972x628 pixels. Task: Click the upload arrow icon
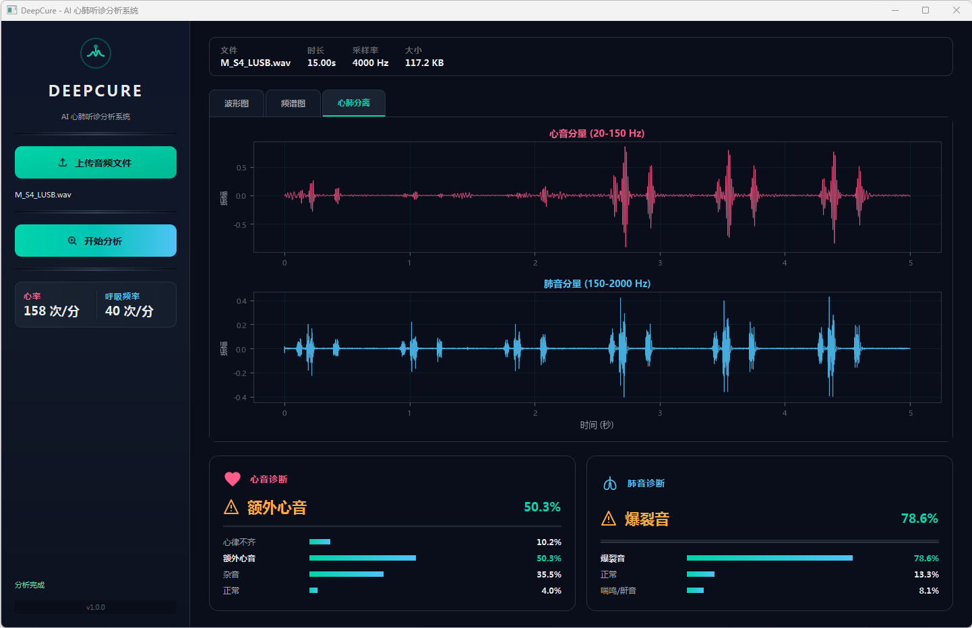tap(63, 162)
